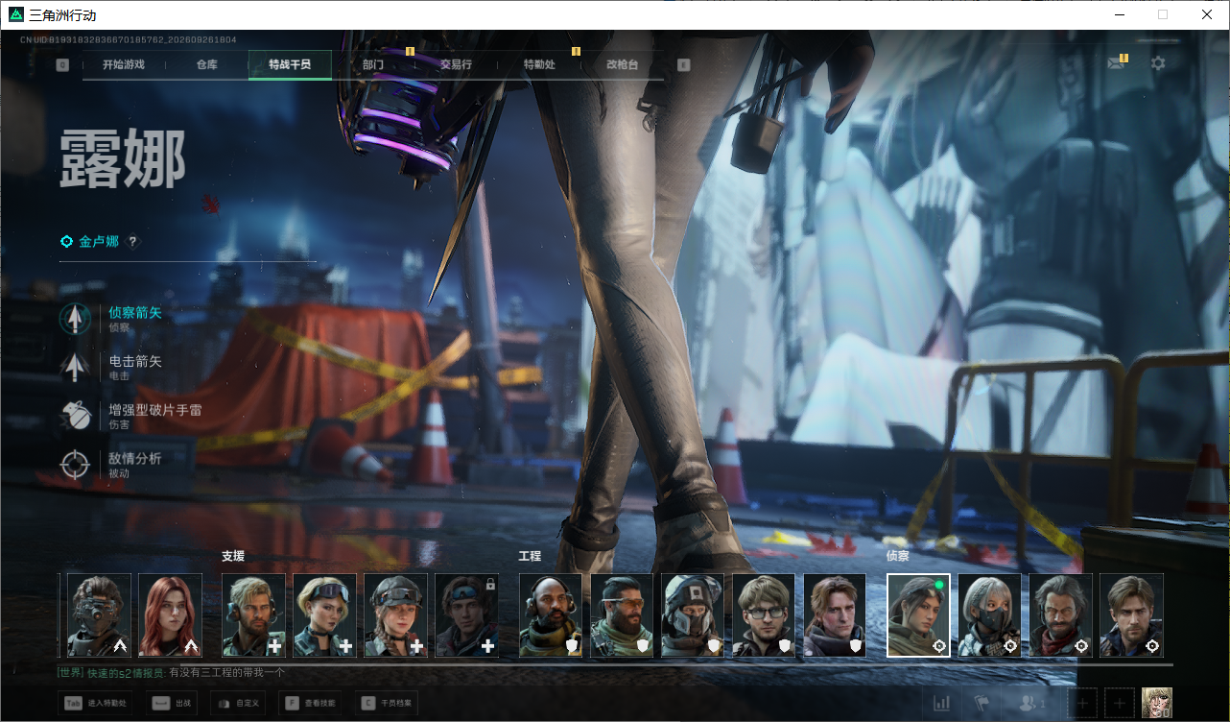Click the 查看技能 F button

click(x=310, y=703)
